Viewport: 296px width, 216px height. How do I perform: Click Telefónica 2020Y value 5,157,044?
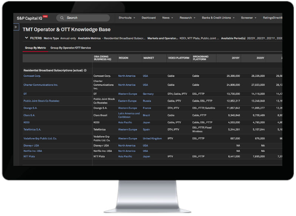click(259, 130)
